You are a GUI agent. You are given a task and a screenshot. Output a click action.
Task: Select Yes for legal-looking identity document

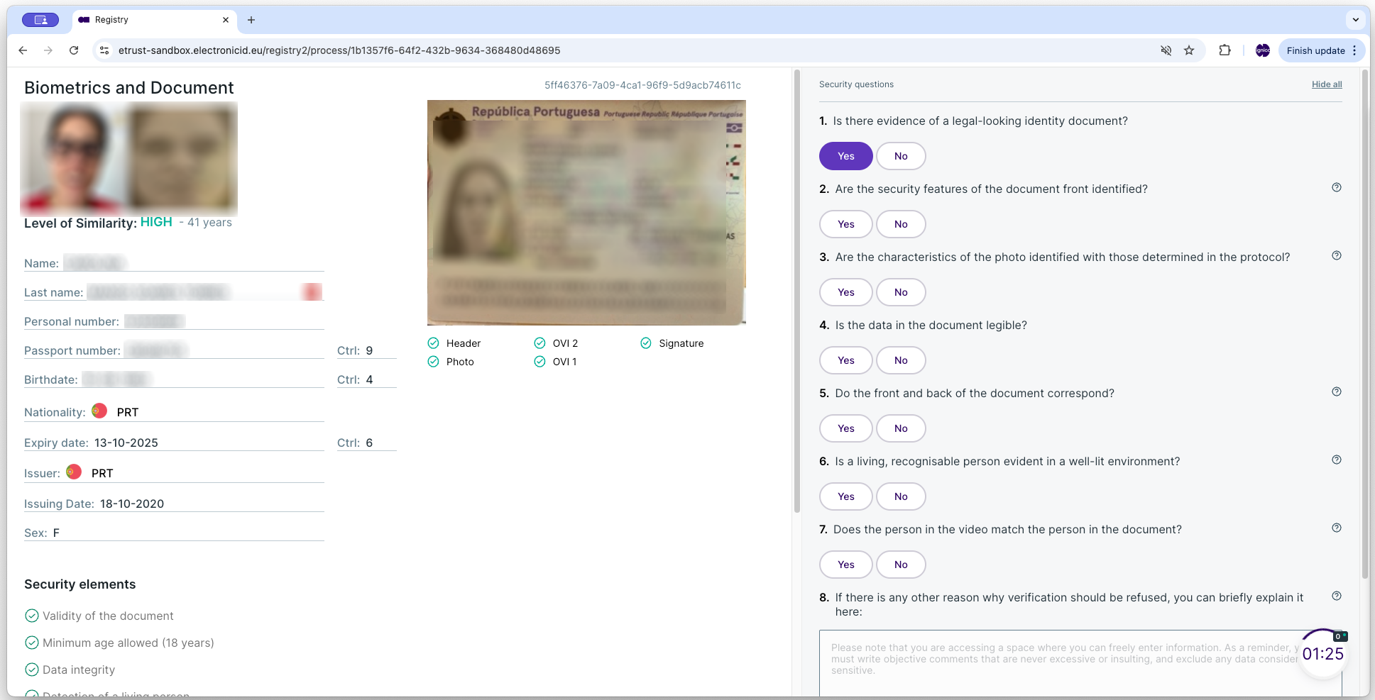(x=845, y=155)
